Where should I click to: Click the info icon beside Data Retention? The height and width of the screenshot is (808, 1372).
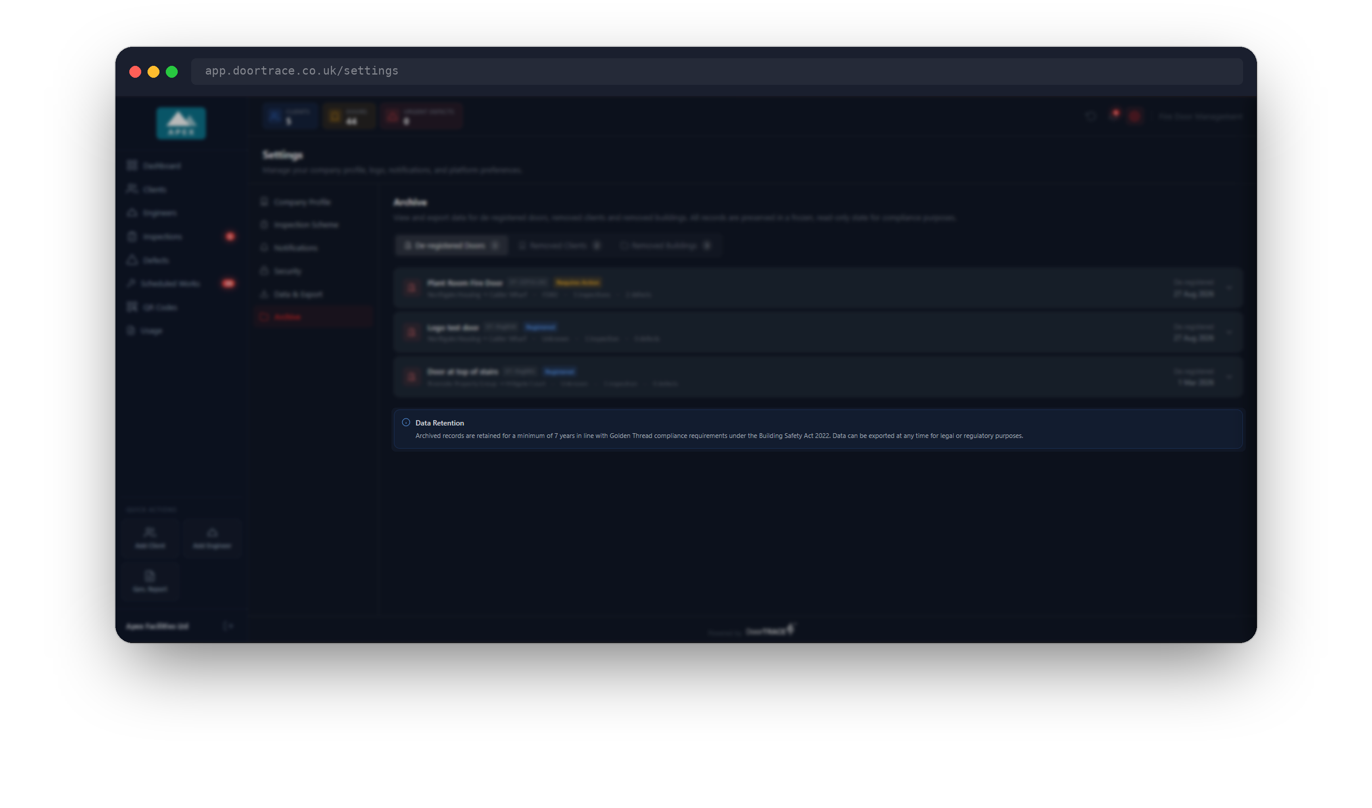click(406, 422)
